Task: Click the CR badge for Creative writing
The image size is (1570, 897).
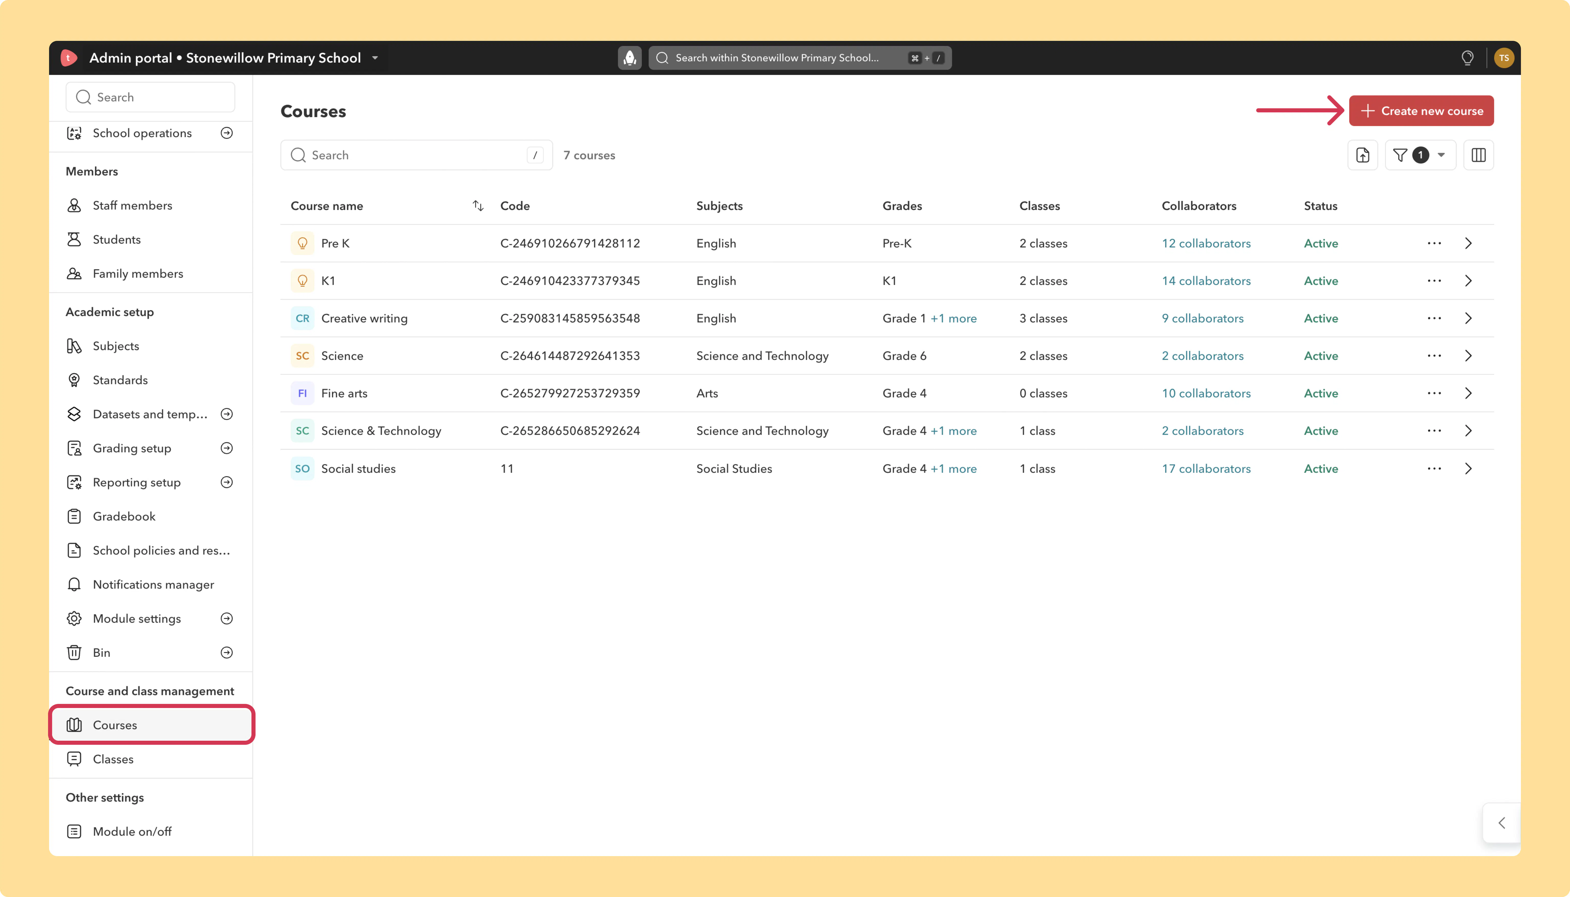Action: [302, 318]
